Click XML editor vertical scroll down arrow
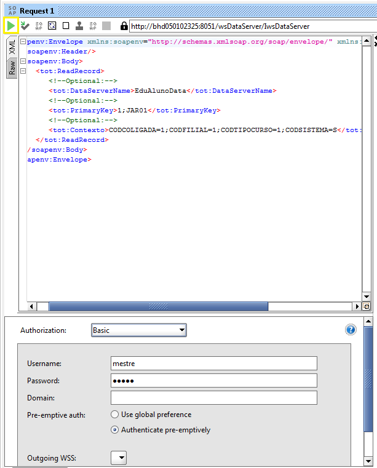Image resolution: width=377 pixels, height=468 pixels. point(367,297)
